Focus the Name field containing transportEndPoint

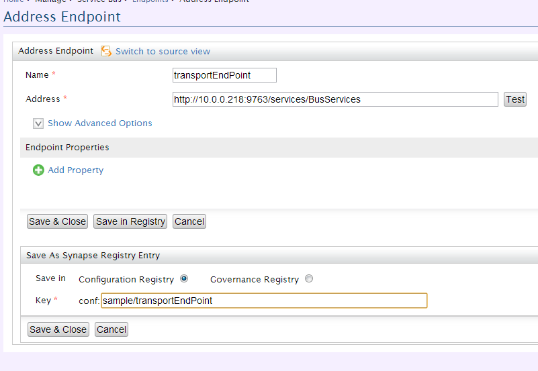(224, 75)
